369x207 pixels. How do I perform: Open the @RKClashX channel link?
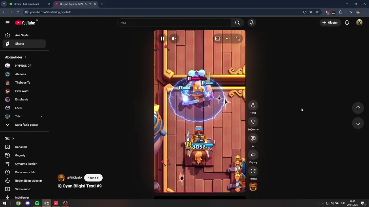click(x=75, y=178)
